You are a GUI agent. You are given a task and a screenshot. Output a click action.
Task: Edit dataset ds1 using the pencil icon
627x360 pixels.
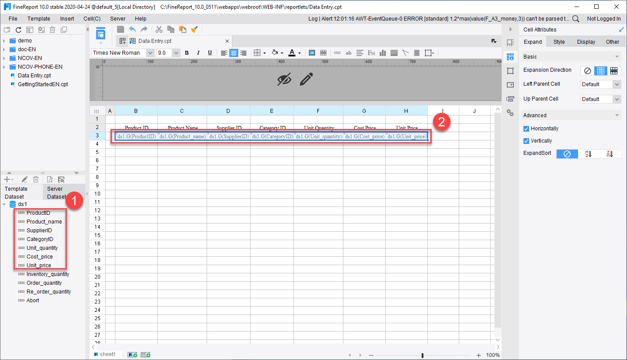(24, 179)
